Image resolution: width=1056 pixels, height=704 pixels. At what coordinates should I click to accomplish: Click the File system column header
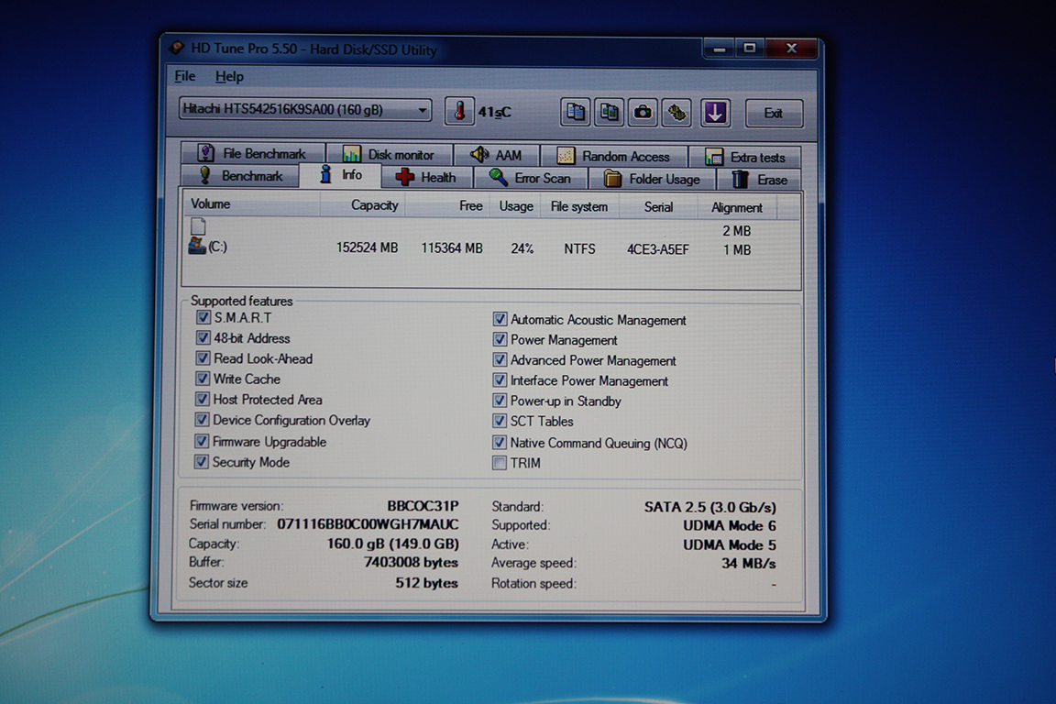point(579,207)
